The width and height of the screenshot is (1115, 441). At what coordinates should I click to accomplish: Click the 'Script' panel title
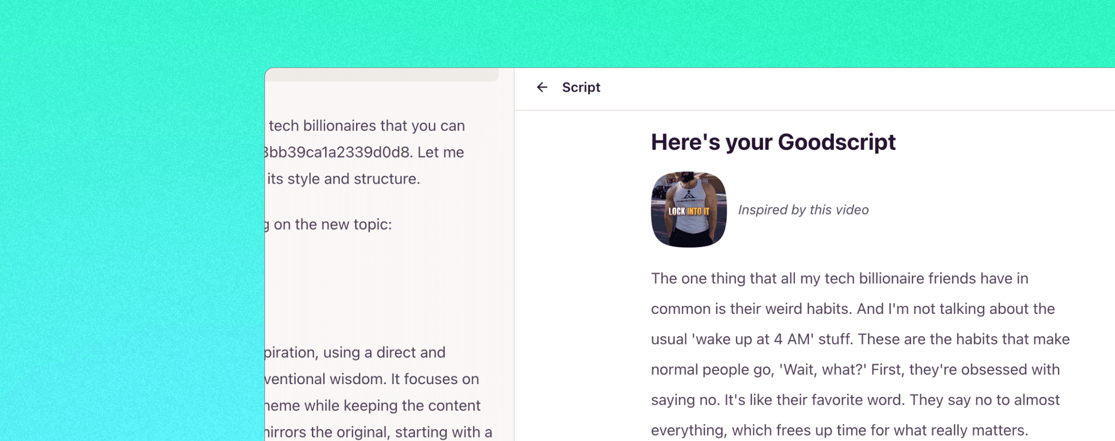coord(581,88)
